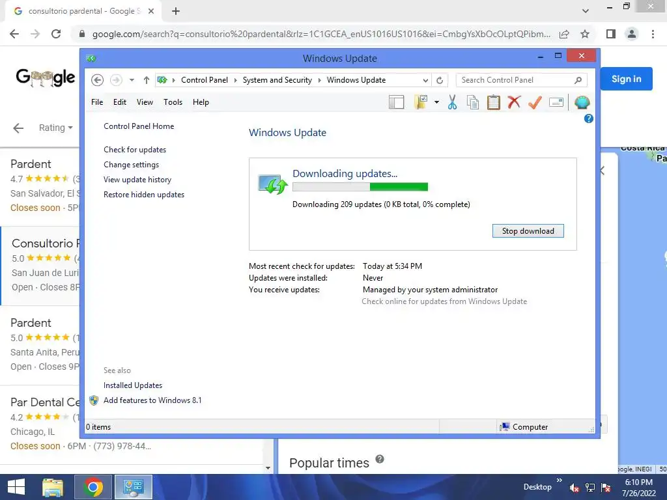Open the Chrome tab search dropdown

(586, 11)
